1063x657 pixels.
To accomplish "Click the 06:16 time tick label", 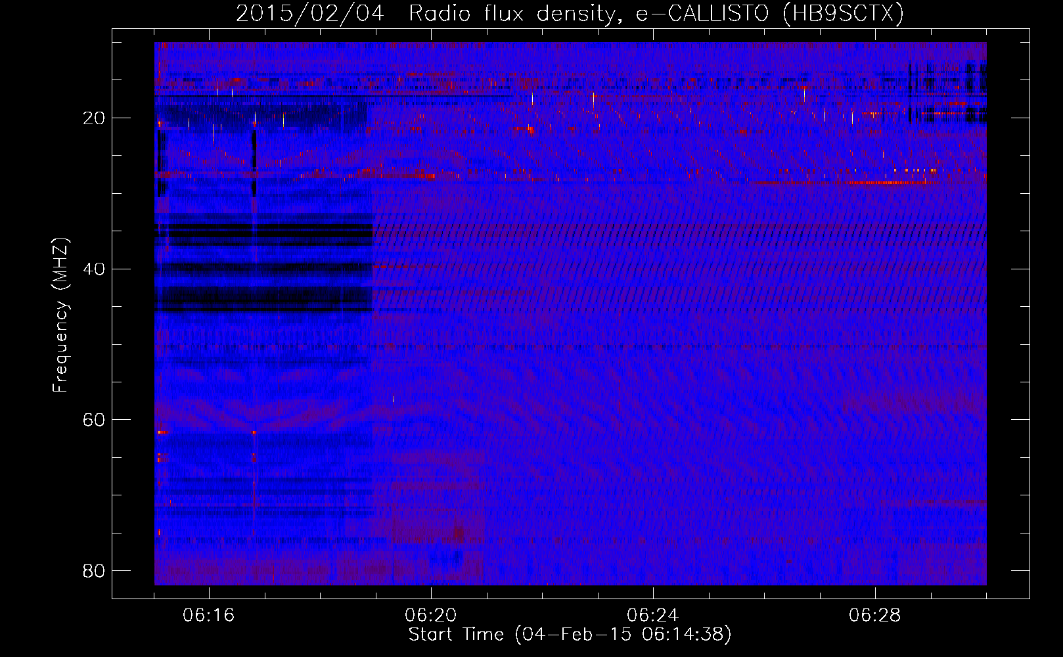I will (x=209, y=616).
